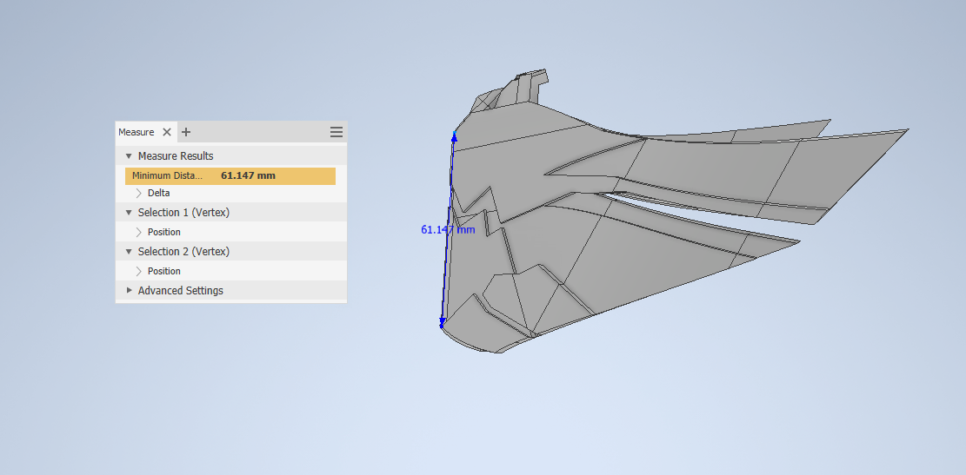Click the 61.147 mm value in panel
Image resolution: width=966 pixels, height=475 pixels.
click(249, 176)
